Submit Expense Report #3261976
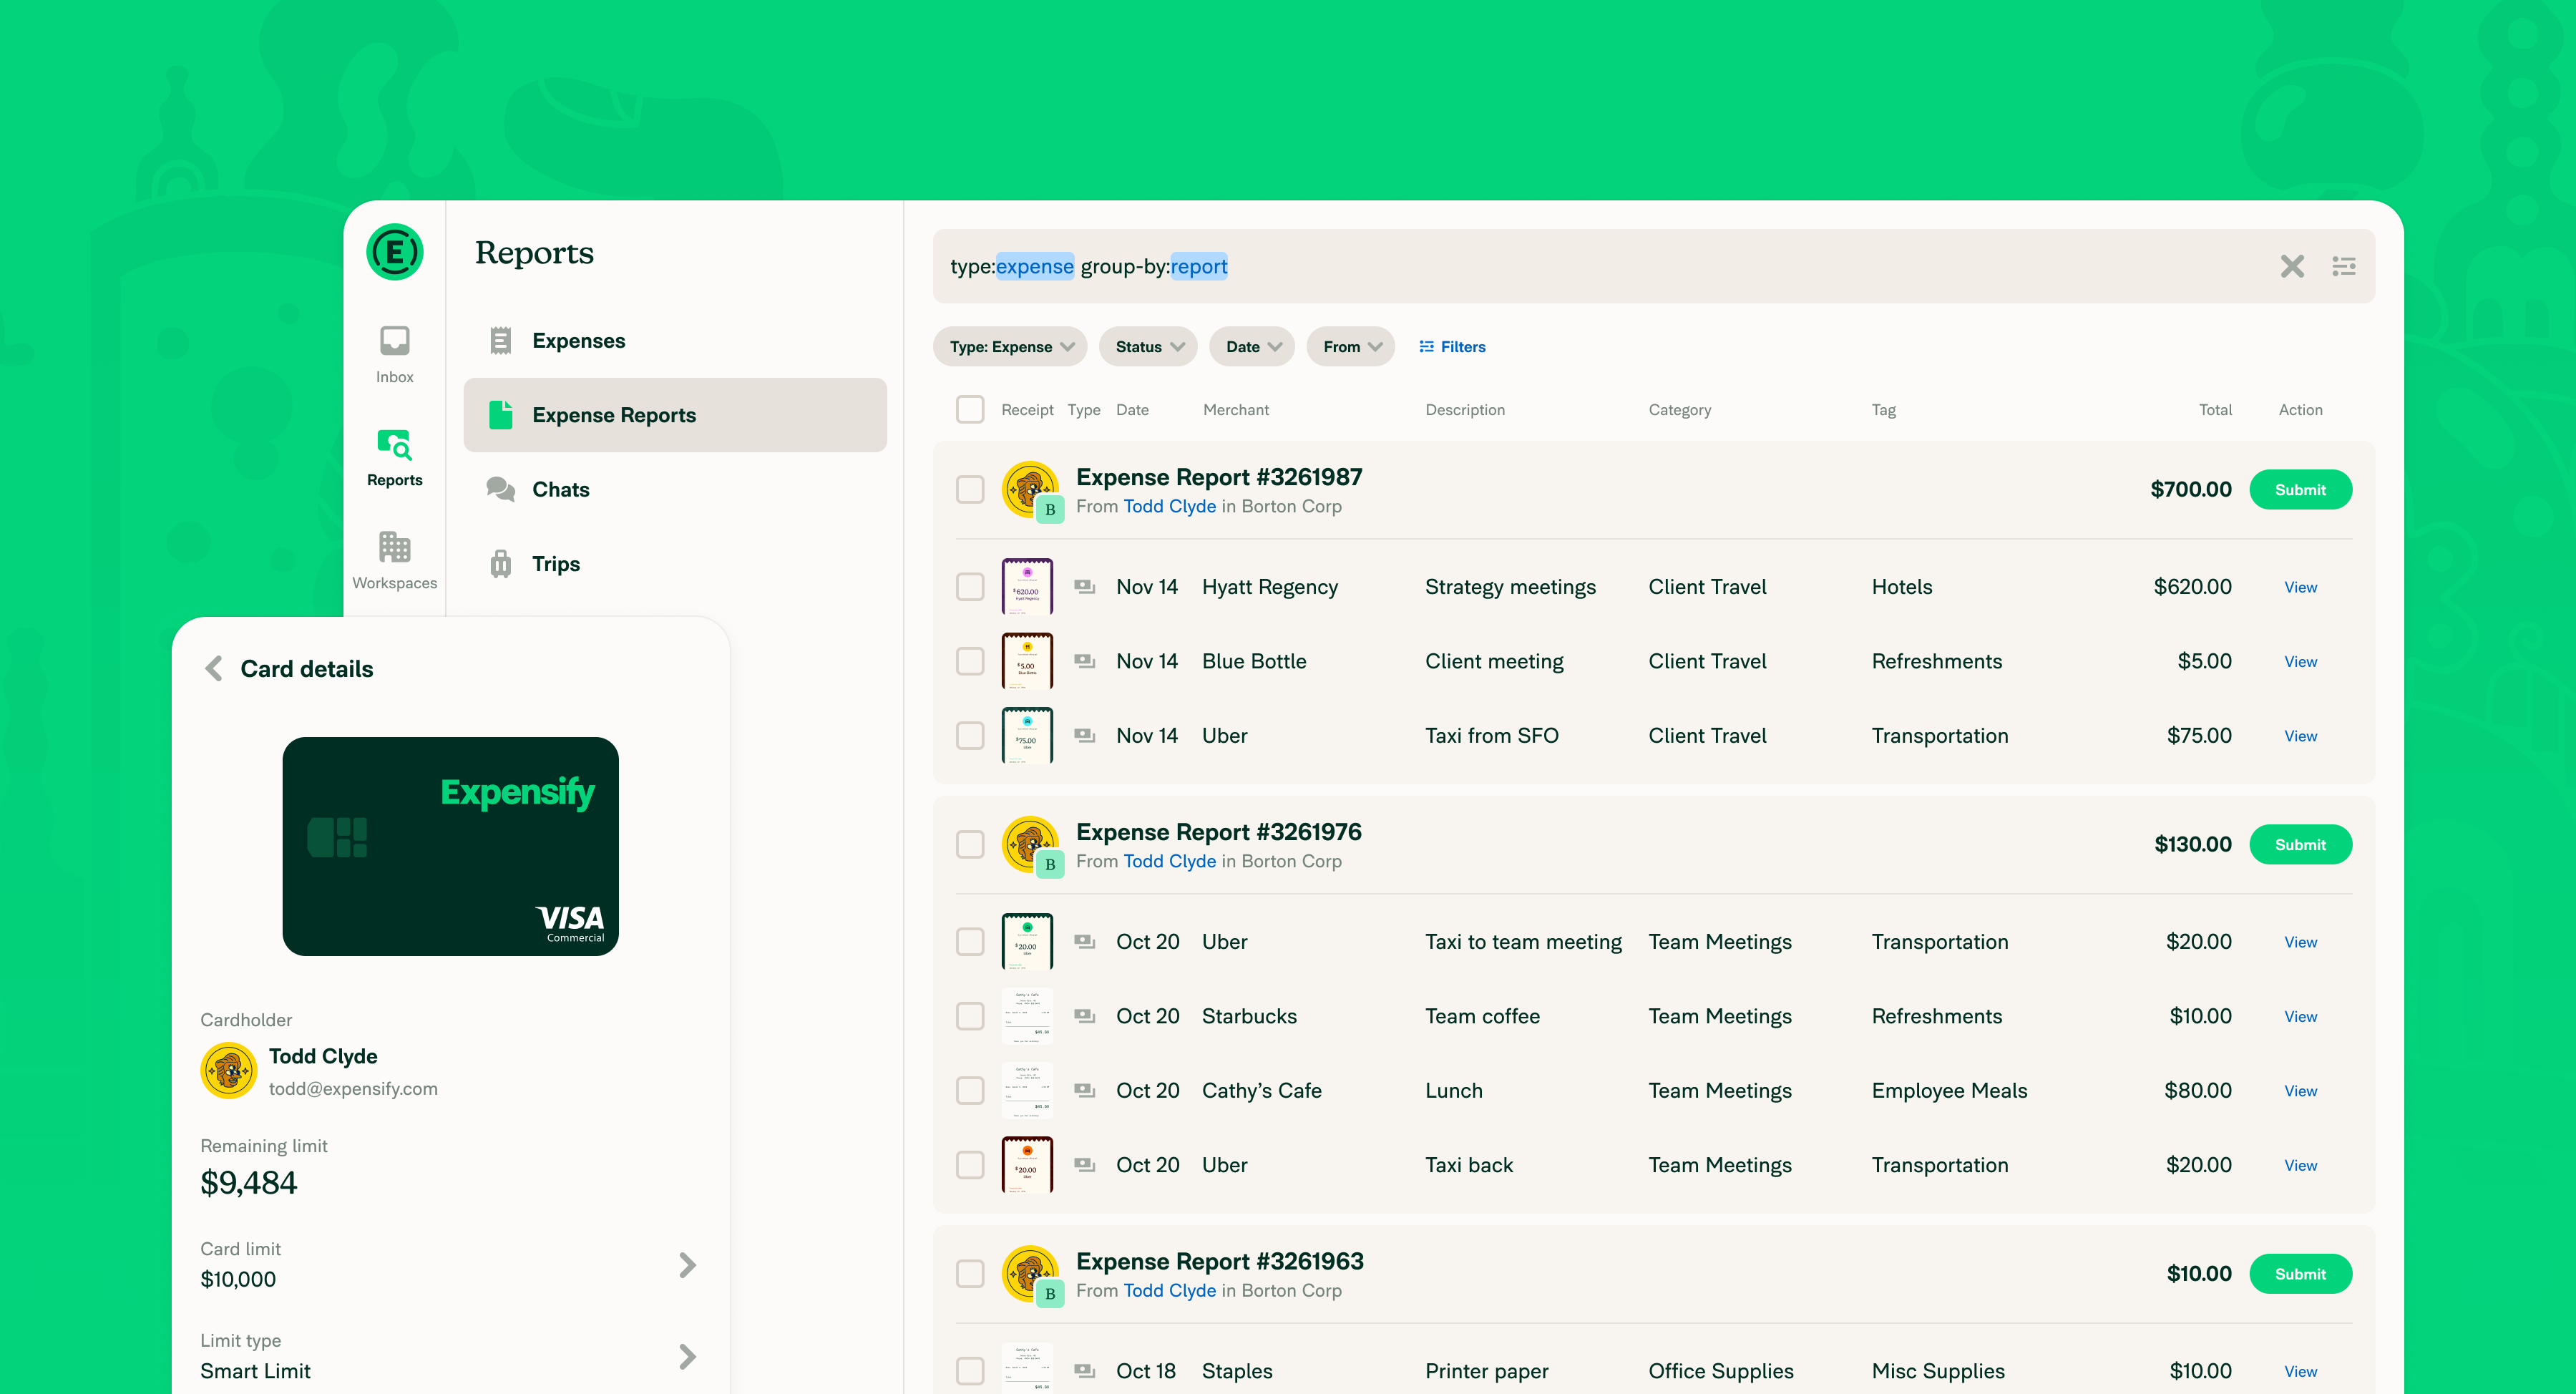 [x=2301, y=844]
